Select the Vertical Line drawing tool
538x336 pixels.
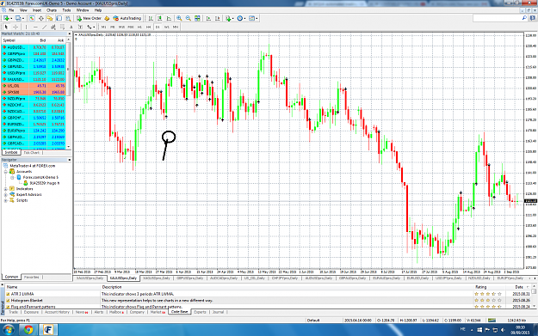click(27, 27)
